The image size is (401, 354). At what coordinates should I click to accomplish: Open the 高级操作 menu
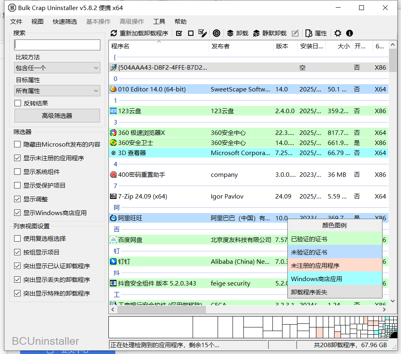(132, 22)
